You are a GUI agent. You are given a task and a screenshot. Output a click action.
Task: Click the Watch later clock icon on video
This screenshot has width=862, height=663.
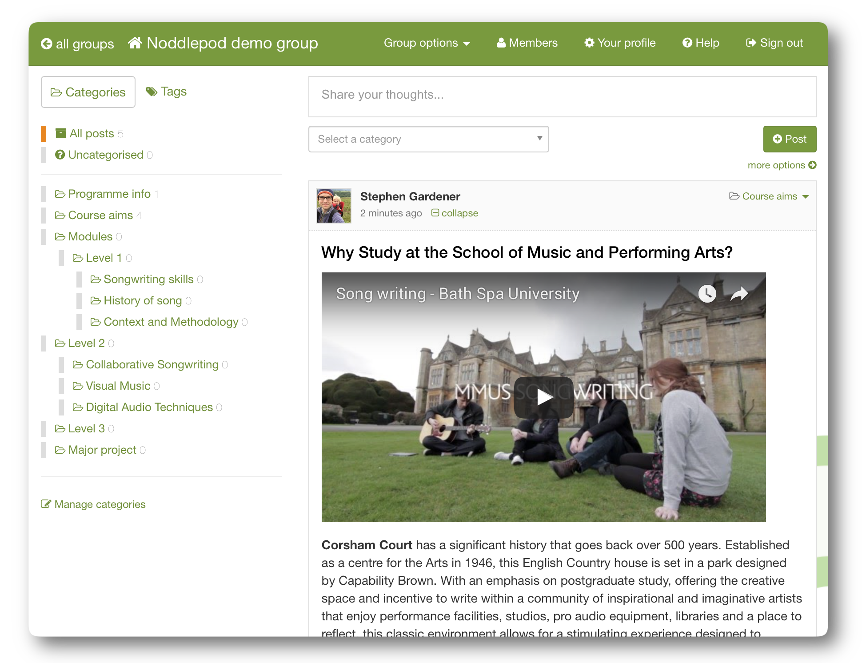tap(707, 294)
